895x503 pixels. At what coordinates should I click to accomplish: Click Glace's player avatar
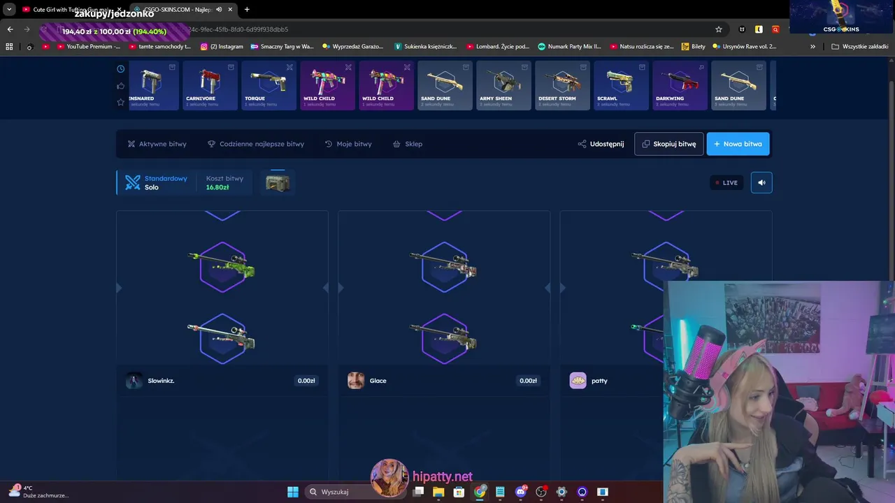[356, 381]
